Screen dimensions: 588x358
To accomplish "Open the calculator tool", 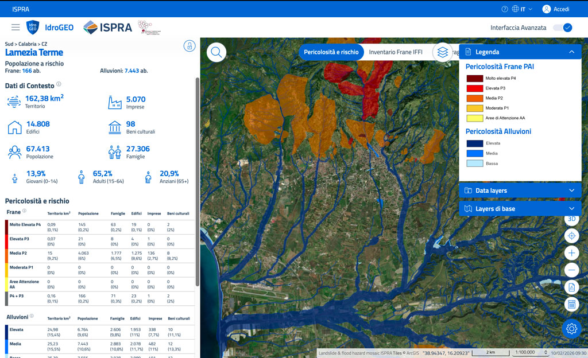I will 571,304.
